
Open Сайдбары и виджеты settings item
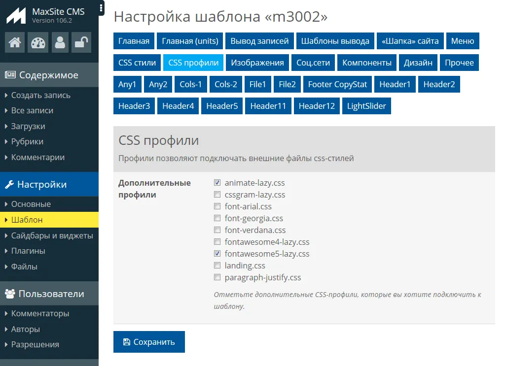click(x=52, y=235)
